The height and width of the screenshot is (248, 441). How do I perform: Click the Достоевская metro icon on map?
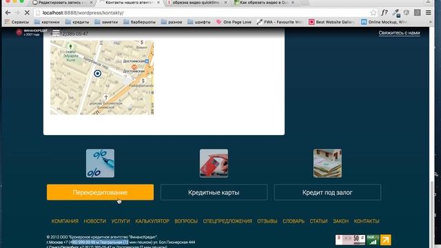point(134,67)
